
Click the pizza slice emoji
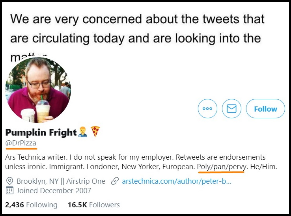pyautogui.click(x=95, y=132)
